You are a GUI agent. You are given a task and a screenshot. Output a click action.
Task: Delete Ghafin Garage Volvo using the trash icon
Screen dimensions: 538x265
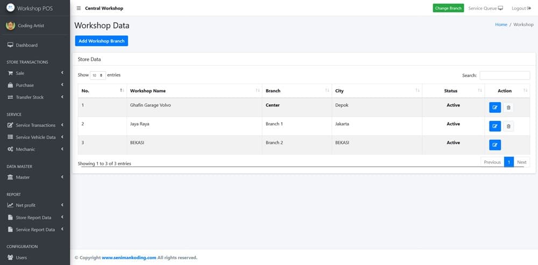point(508,108)
